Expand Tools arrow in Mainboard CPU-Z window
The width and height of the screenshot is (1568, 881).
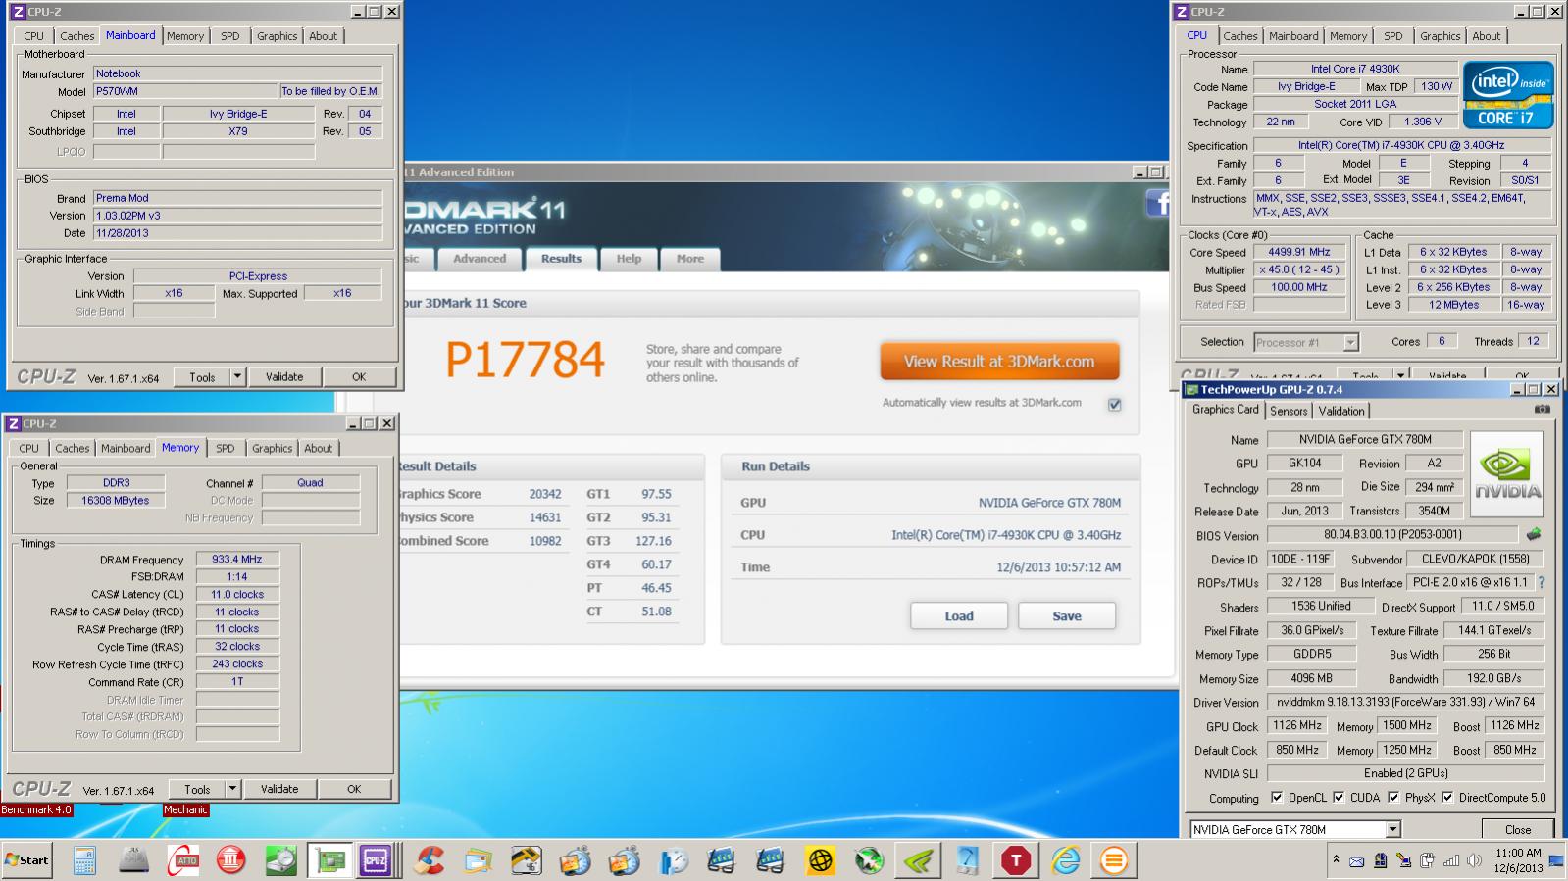(x=236, y=376)
